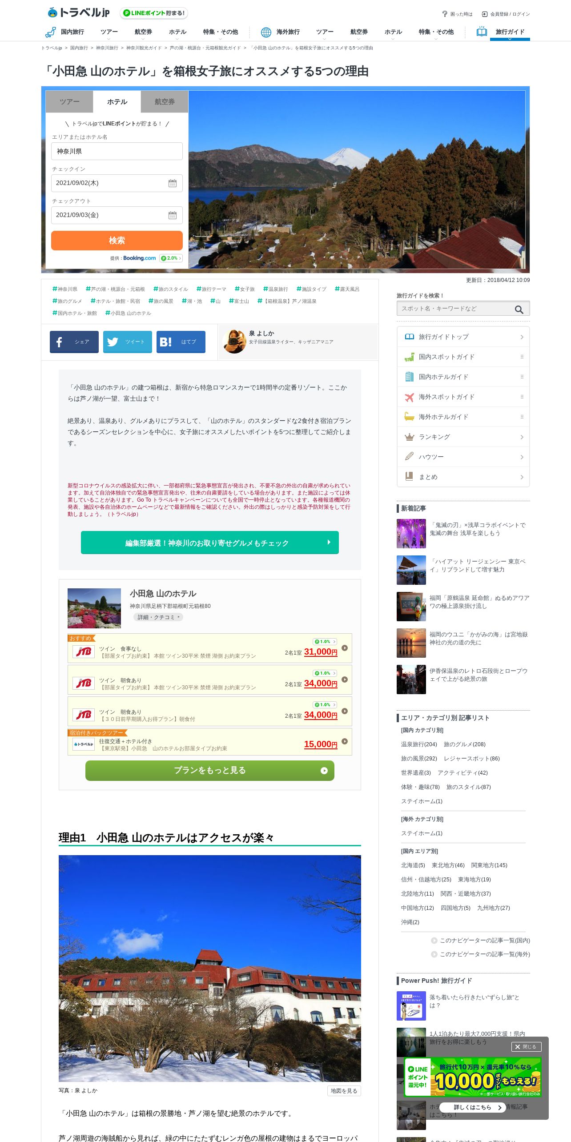Click 詳しくはこちら on LINE popup
The image size is (571, 1142).
(x=472, y=1107)
